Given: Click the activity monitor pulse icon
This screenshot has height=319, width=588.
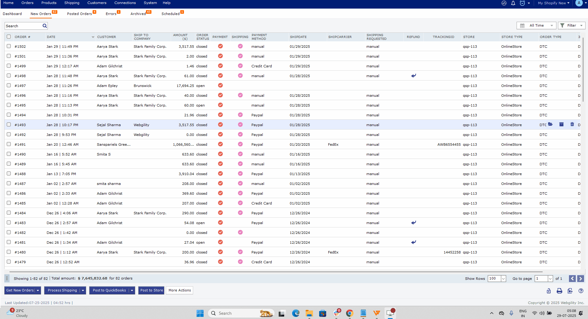Looking at the screenshot, I should (x=504, y=3).
